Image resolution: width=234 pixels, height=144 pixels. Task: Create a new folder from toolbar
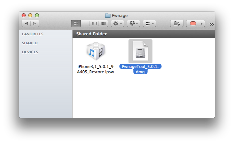point(176,23)
